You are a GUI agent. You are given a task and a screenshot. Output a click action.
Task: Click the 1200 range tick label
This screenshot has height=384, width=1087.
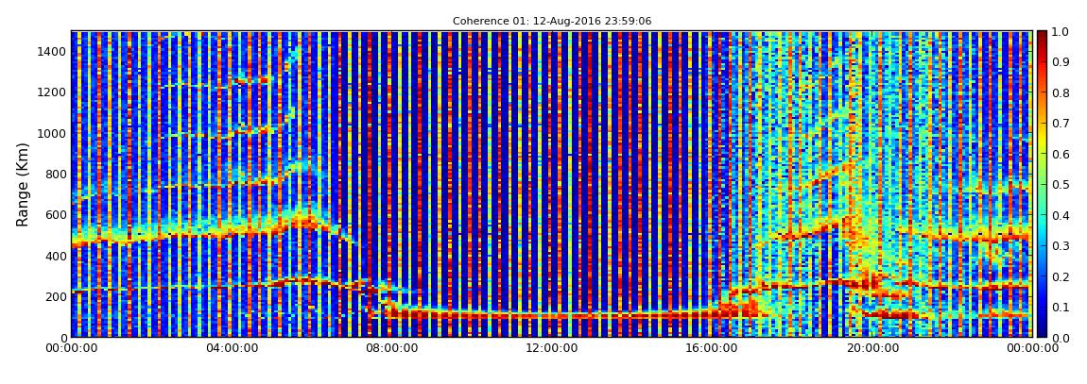(53, 92)
